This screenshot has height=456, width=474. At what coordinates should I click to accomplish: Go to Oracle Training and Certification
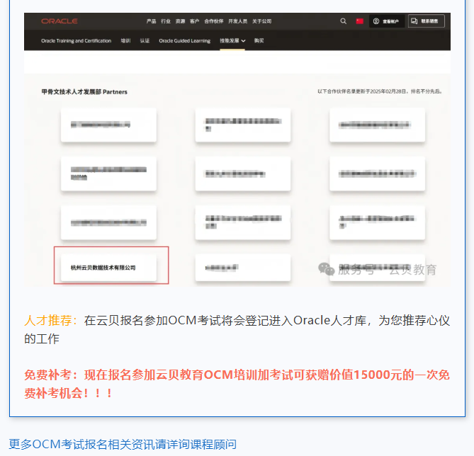click(77, 41)
